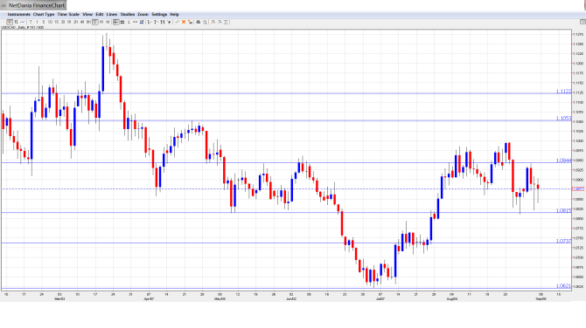Open the Studies menu
The image size is (586, 328).
128,14
